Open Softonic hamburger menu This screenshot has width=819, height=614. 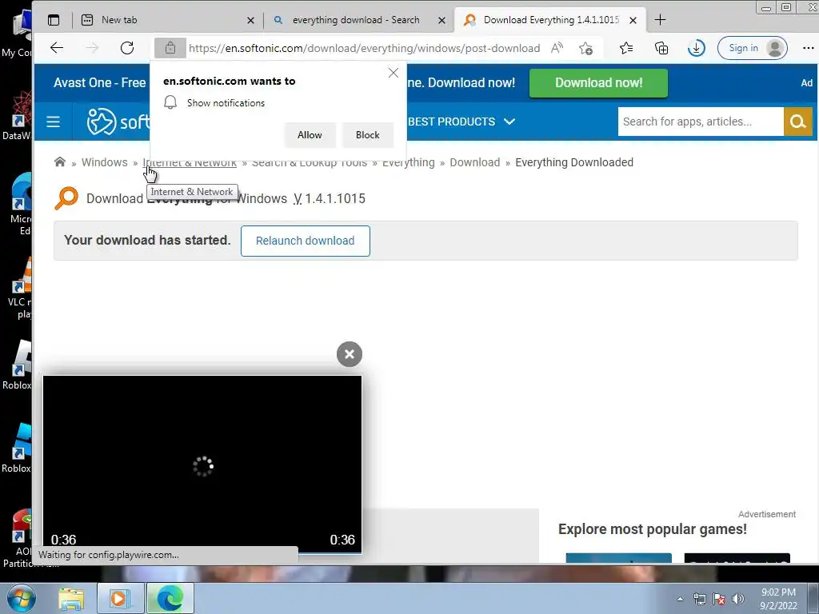pyautogui.click(x=53, y=122)
